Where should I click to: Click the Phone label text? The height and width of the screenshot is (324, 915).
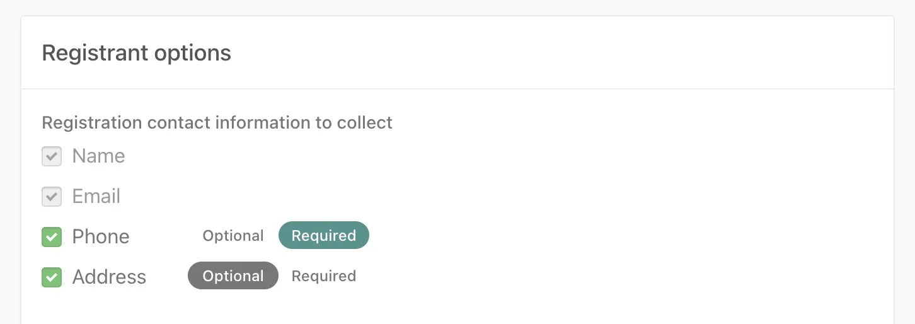click(101, 237)
